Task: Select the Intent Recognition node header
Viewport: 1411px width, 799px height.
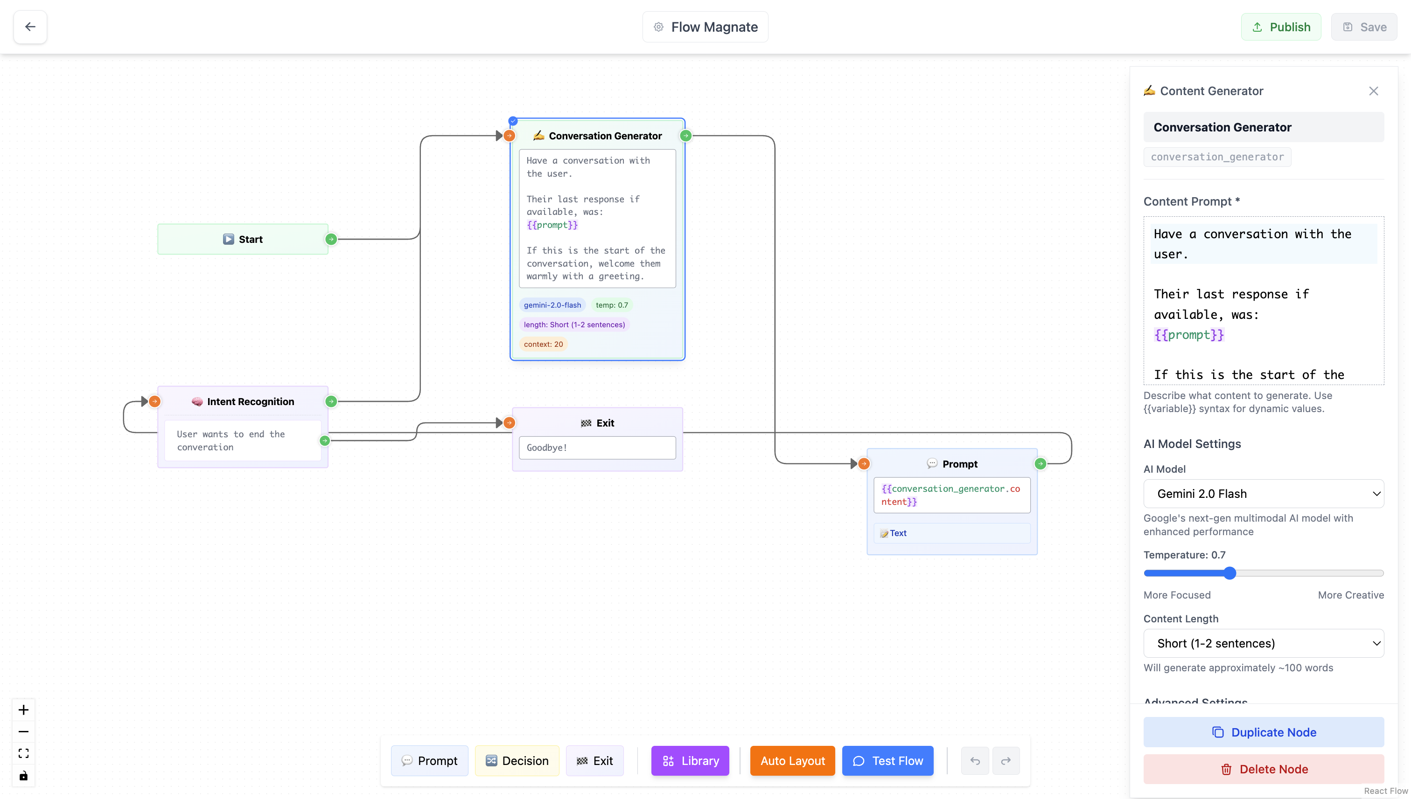Action: pos(243,402)
